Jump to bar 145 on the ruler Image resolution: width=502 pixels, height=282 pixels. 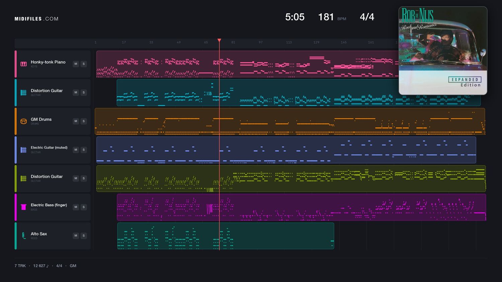(x=344, y=42)
